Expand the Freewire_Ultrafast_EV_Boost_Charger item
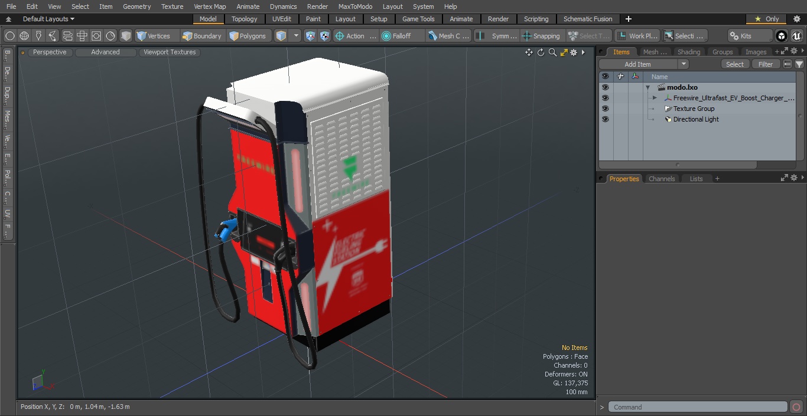This screenshot has height=416, width=807. tap(655, 98)
